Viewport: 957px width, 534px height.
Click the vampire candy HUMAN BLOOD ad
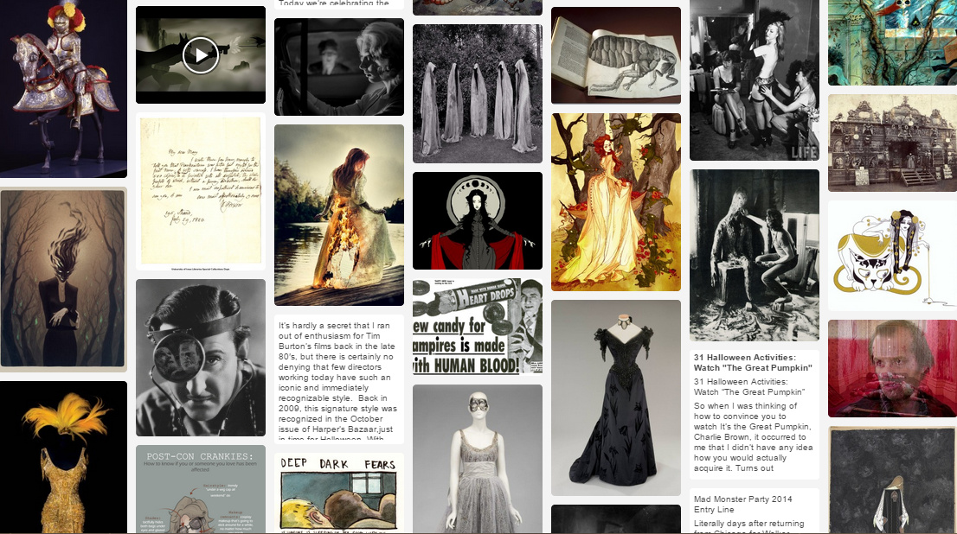click(x=478, y=327)
